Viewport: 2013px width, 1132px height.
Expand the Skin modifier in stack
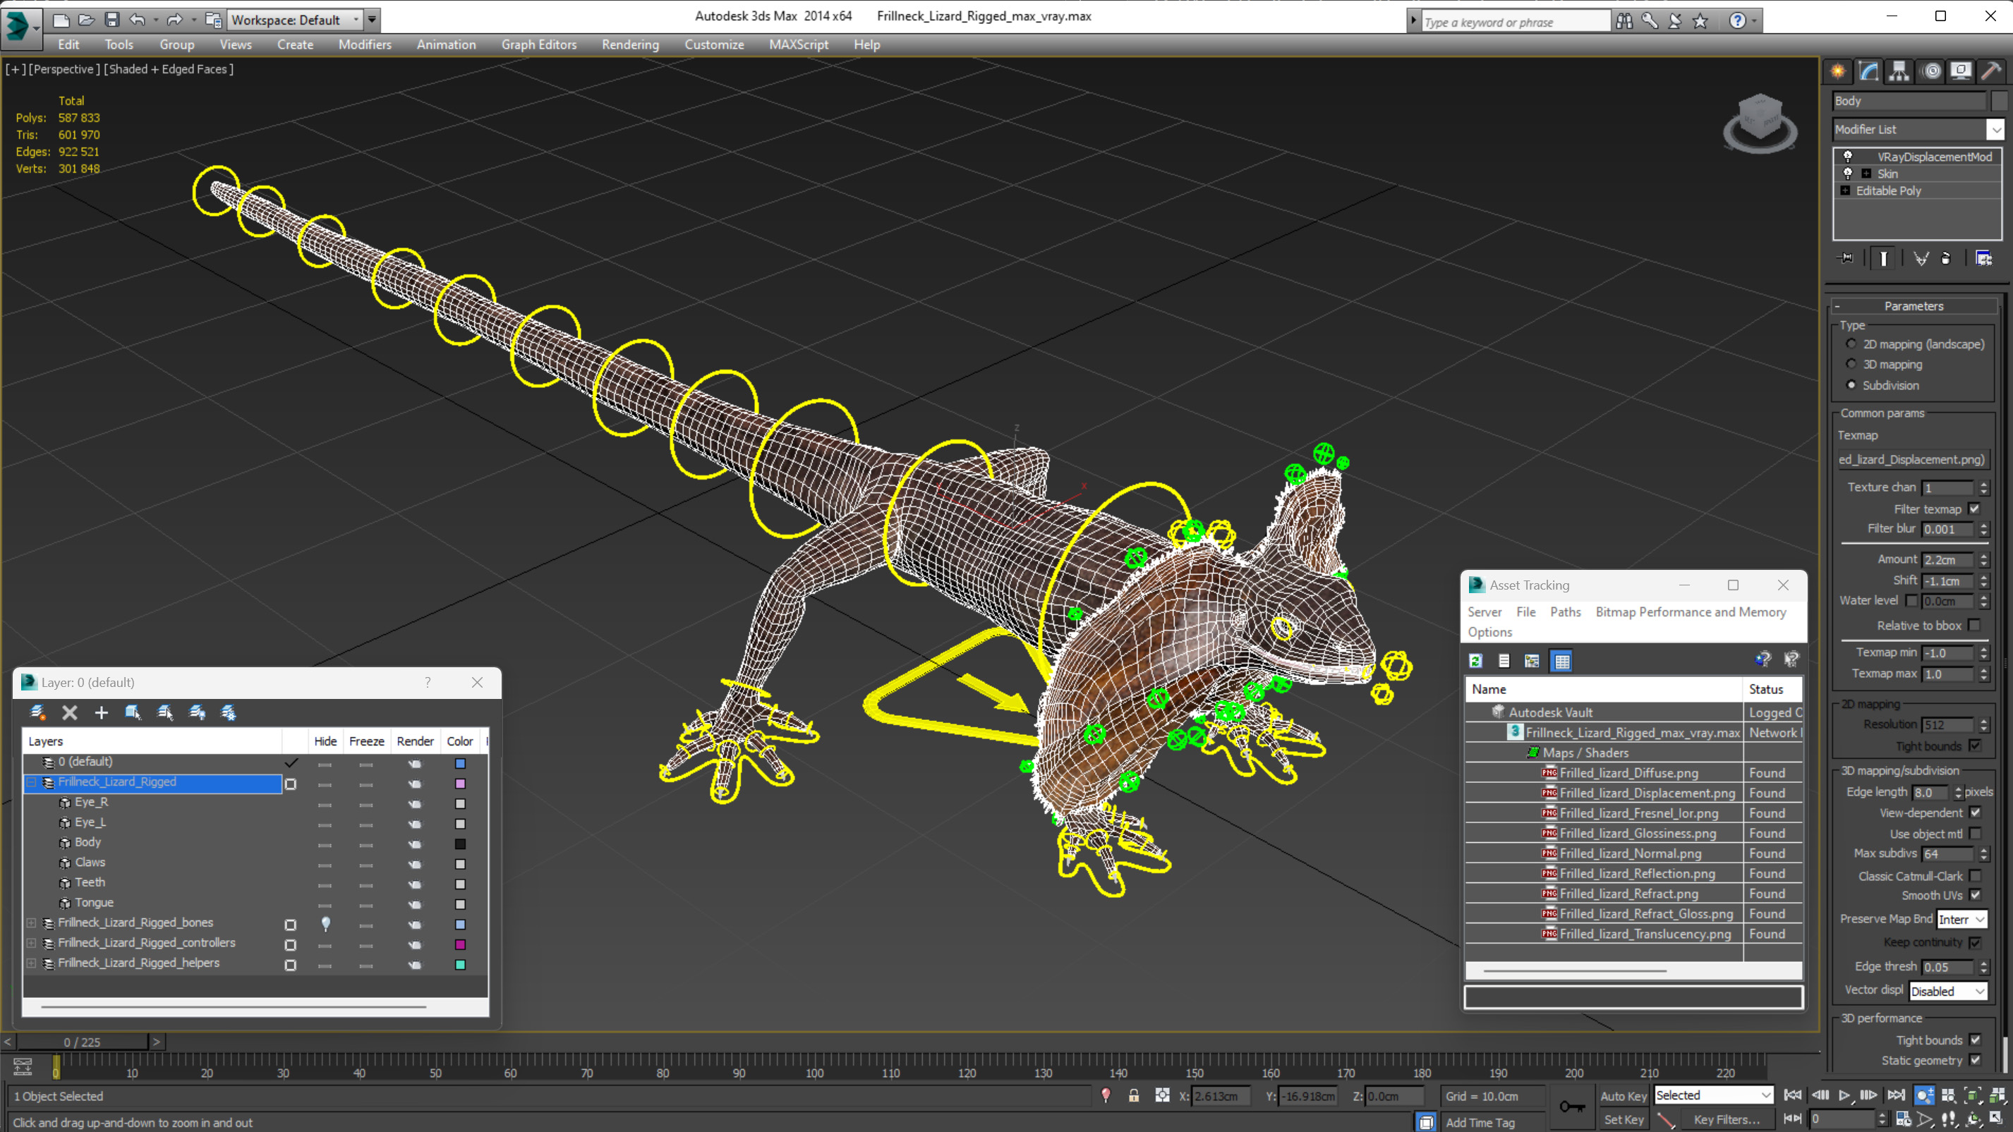coord(1866,174)
